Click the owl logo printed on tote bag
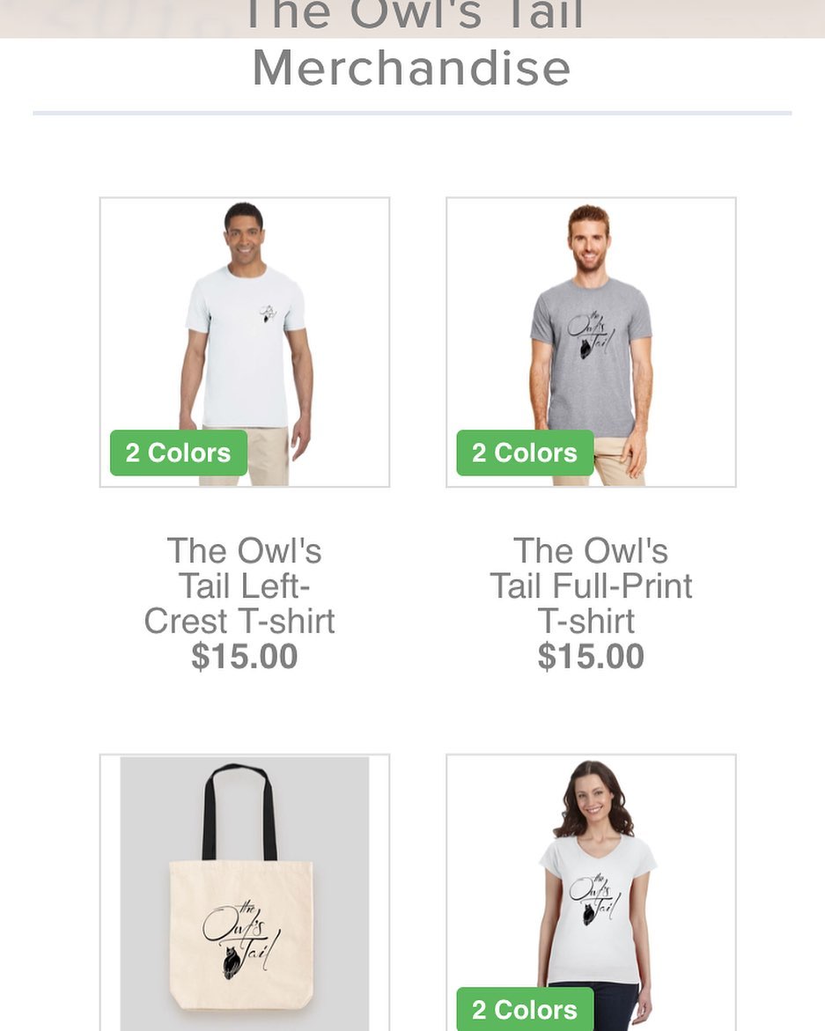Viewport: 825px width, 1031px height. [241, 939]
